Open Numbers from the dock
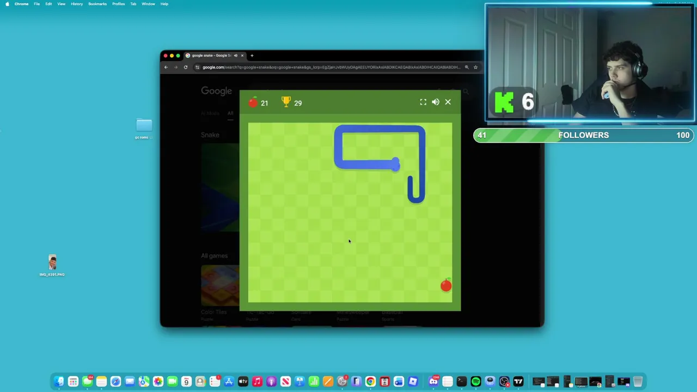This screenshot has width=697, height=392. point(314,381)
